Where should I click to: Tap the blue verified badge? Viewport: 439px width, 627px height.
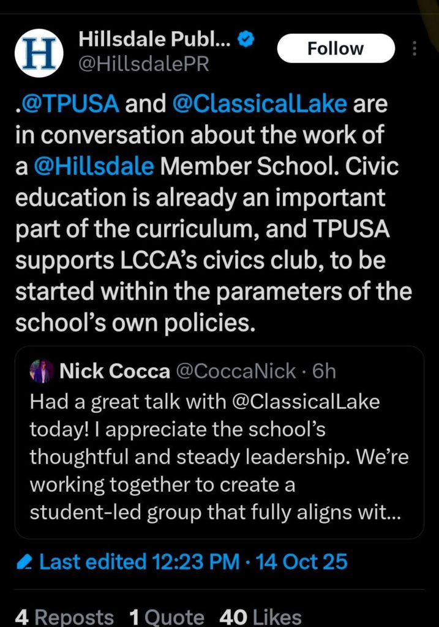click(246, 40)
